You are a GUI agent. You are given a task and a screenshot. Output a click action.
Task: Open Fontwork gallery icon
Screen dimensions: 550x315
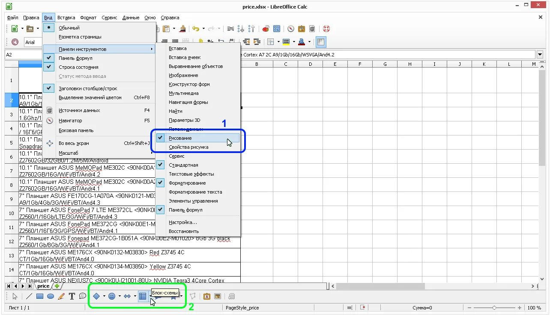[207, 296]
